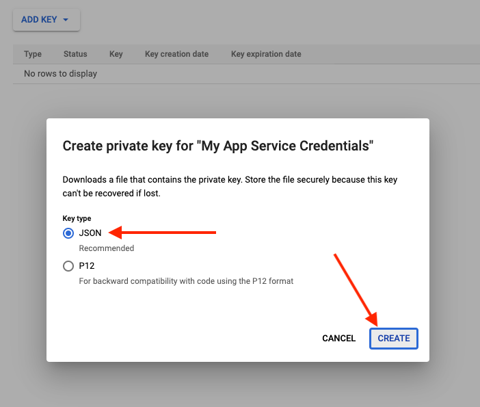Click the dialog title 'Create private key'
480x407 pixels.
coord(218,146)
